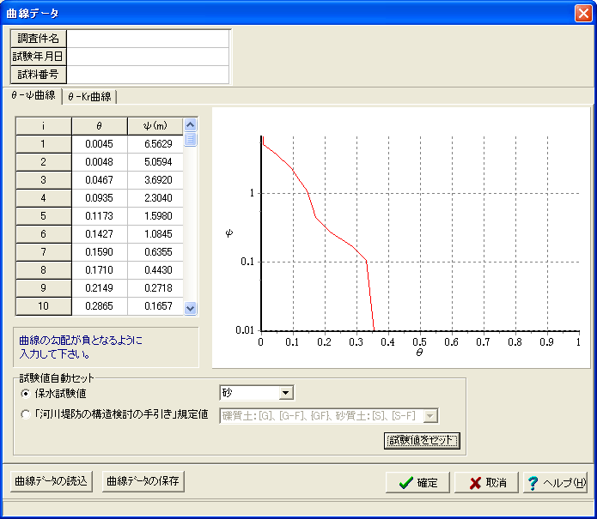Select the ψ cell 3.6920
This screenshot has height=519, width=597.
(x=155, y=180)
